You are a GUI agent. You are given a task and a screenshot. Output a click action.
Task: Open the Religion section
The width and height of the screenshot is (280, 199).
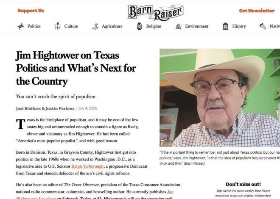coord(154,26)
